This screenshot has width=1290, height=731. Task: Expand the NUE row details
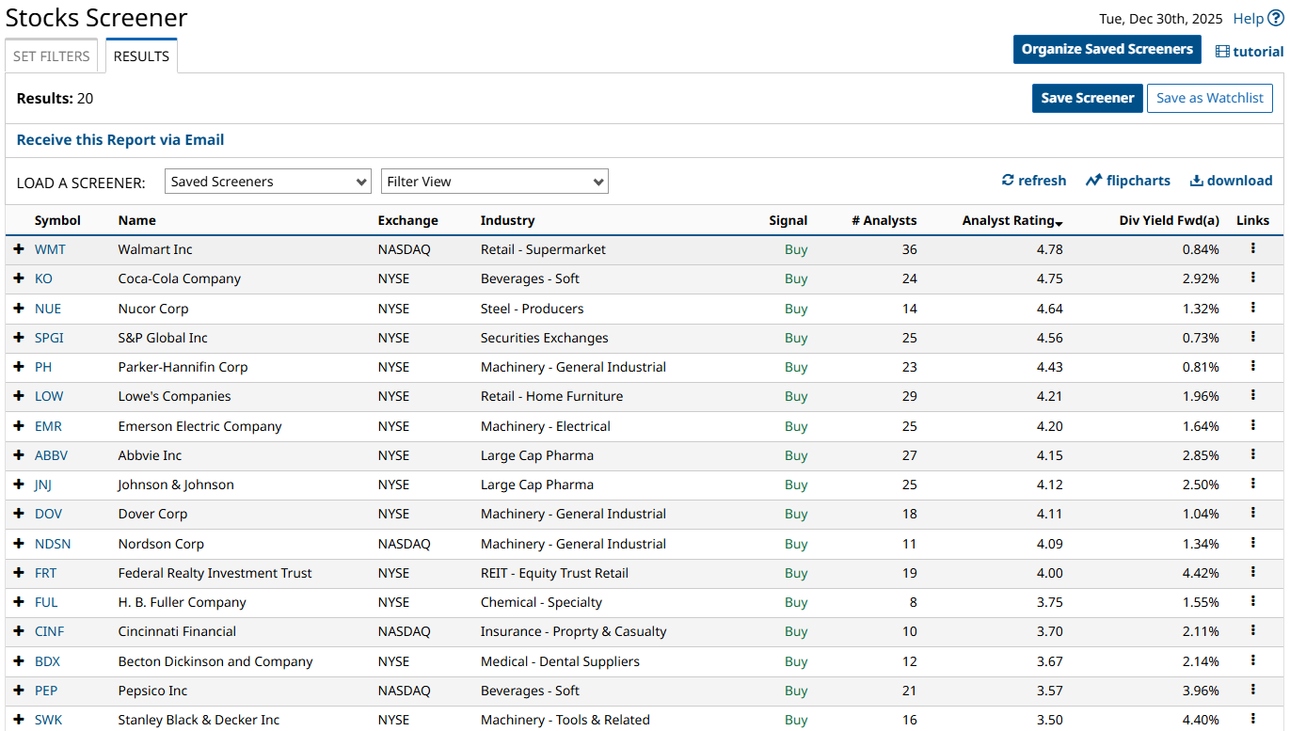click(x=19, y=309)
